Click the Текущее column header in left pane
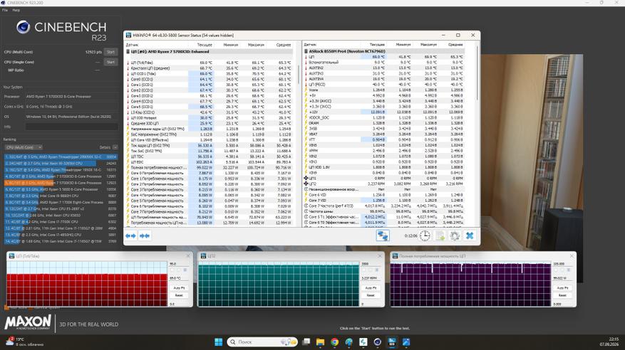 (x=205, y=45)
